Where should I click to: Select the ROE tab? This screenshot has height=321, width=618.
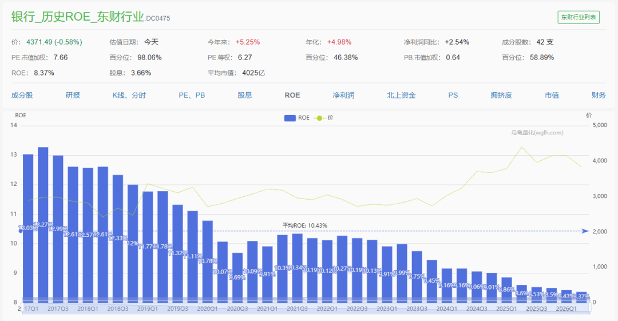[x=292, y=95]
